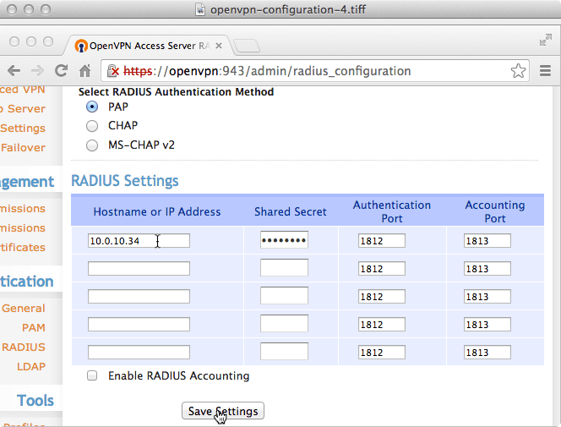Select CHAP authentication method

[92, 126]
